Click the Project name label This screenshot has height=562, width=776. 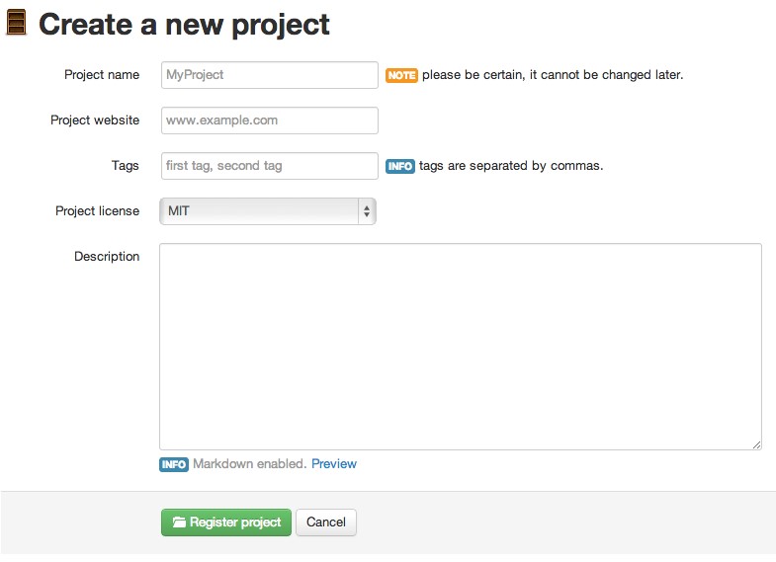pyautogui.click(x=102, y=75)
